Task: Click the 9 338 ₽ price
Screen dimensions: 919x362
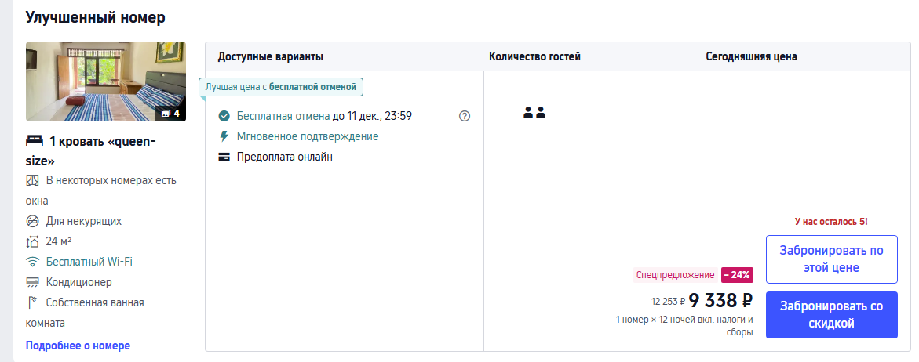Action: 720,301
